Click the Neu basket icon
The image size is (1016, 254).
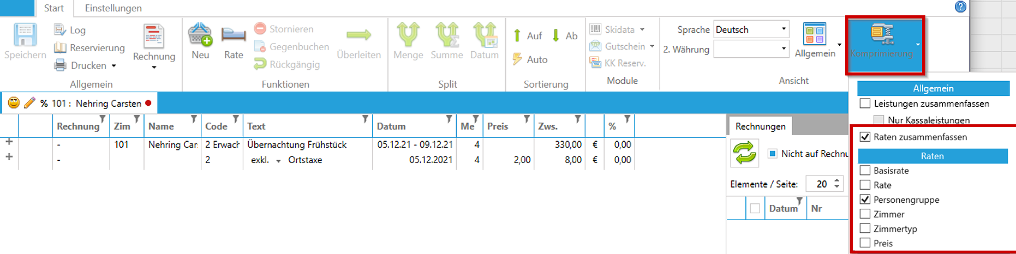(x=200, y=35)
